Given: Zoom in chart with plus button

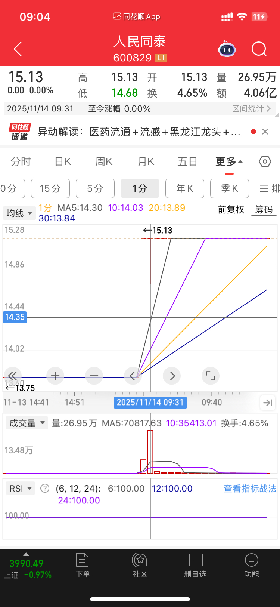Looking at the screenshot, I should (x=55, y=376).
